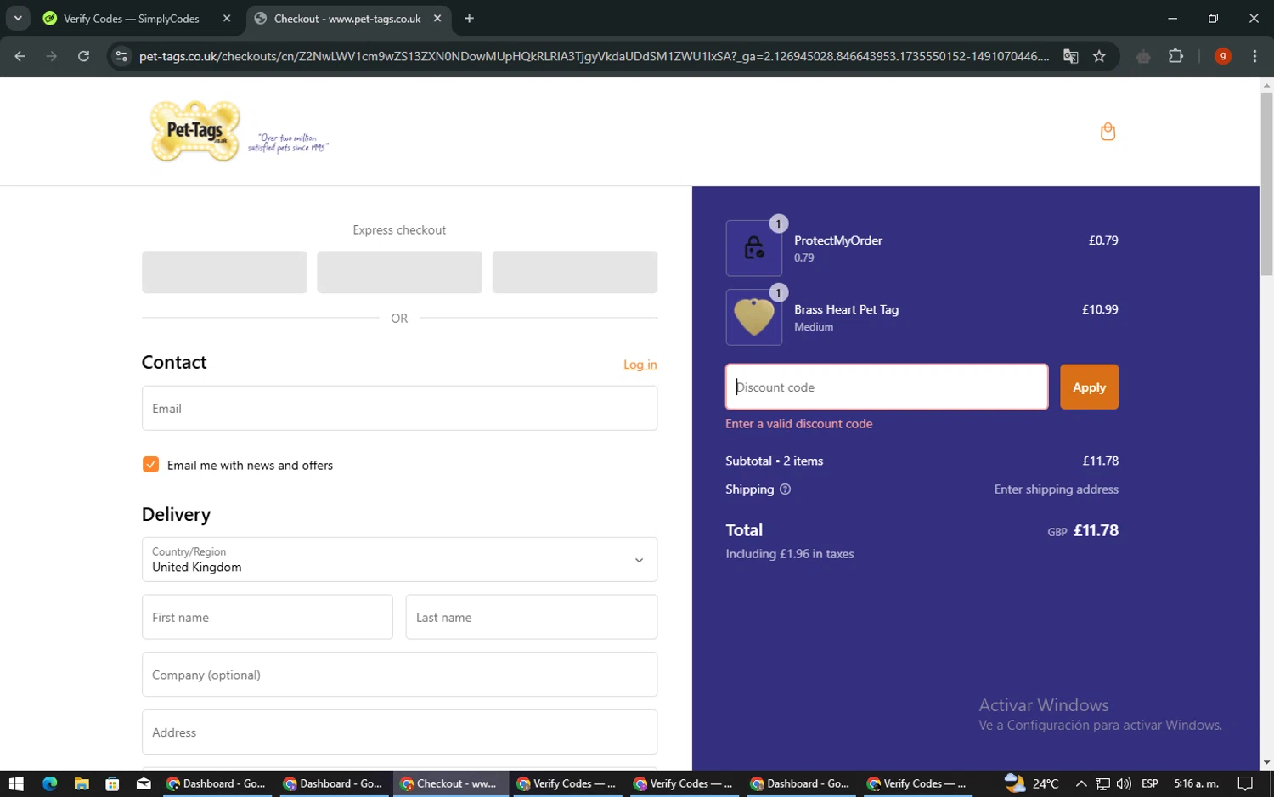Bookmark this page with star icon
This screenshot has width=1274, height=797.
coord(1099,56)
